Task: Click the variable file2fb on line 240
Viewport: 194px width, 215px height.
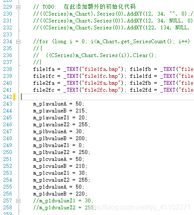Action: click(x=140, y=83)
